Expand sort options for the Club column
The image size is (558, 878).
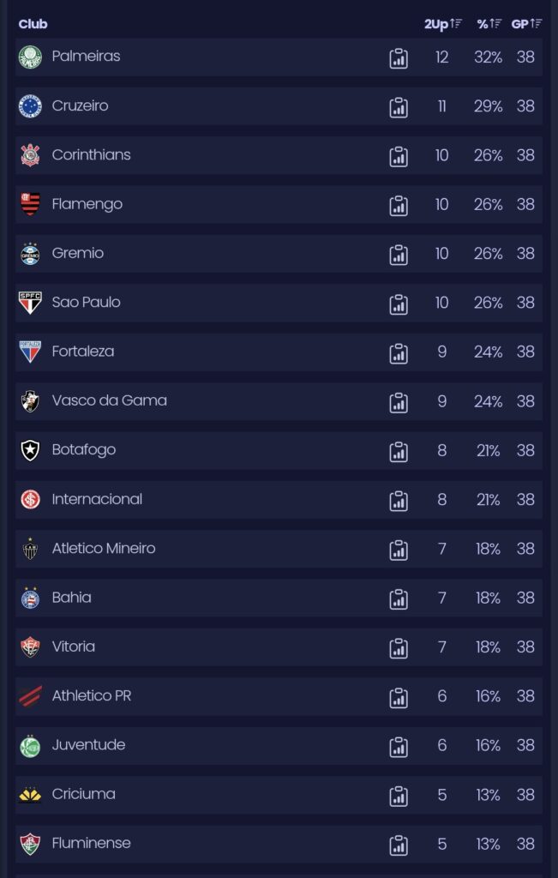pos(32,25)
